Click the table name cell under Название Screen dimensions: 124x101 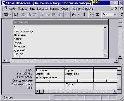(50, 74)
